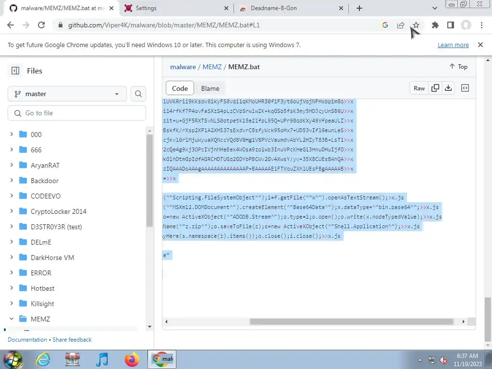Click the site lock icon in address bar
Image resolution: width=492 pixels, height=369 pixels.
tap(61, 25)
